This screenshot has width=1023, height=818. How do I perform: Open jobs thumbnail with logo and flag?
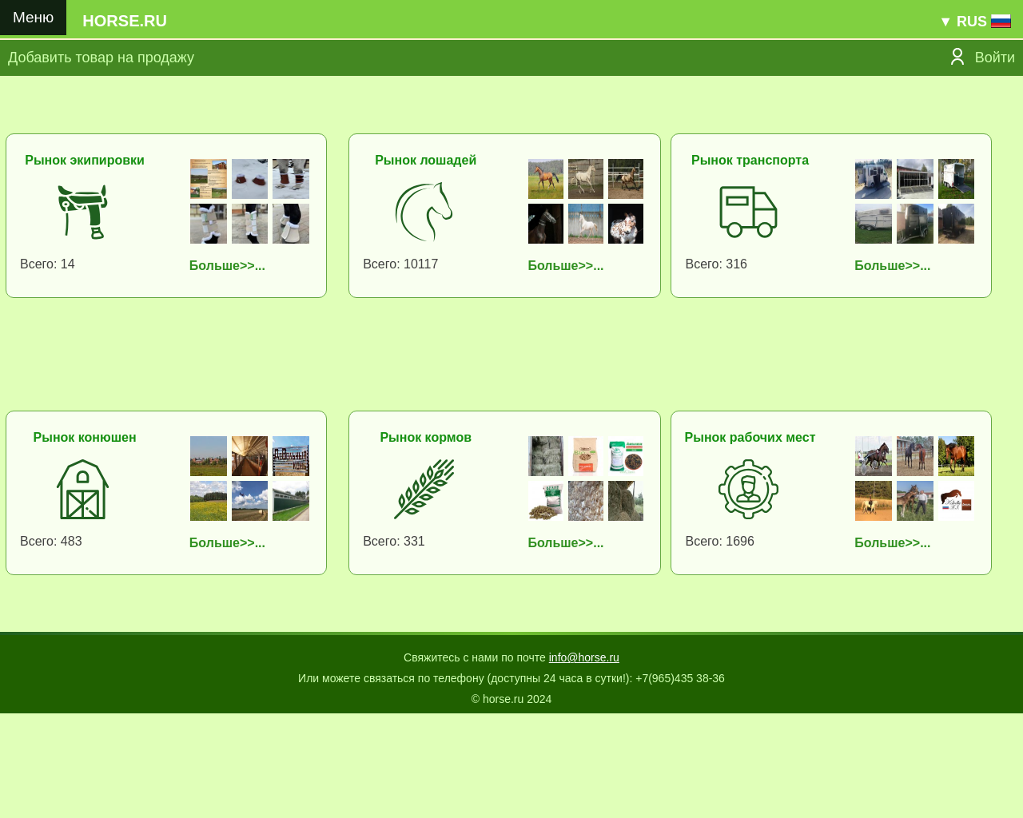956,501
